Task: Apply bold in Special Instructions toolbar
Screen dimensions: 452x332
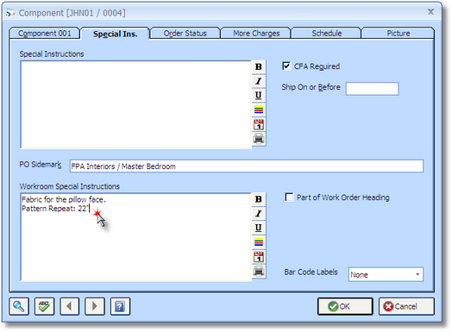Action: click(x=259, y=67)
